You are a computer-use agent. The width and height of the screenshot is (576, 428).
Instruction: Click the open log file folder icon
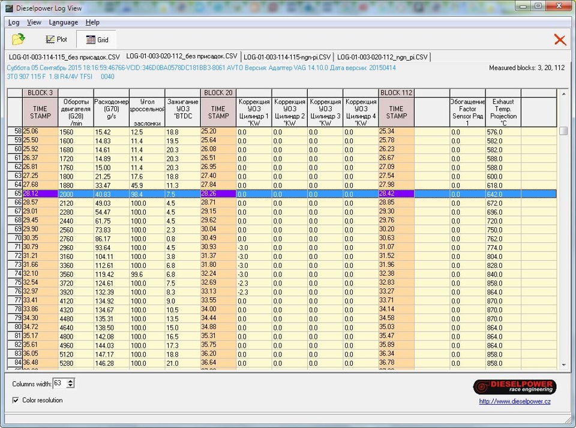click(19, 40)
